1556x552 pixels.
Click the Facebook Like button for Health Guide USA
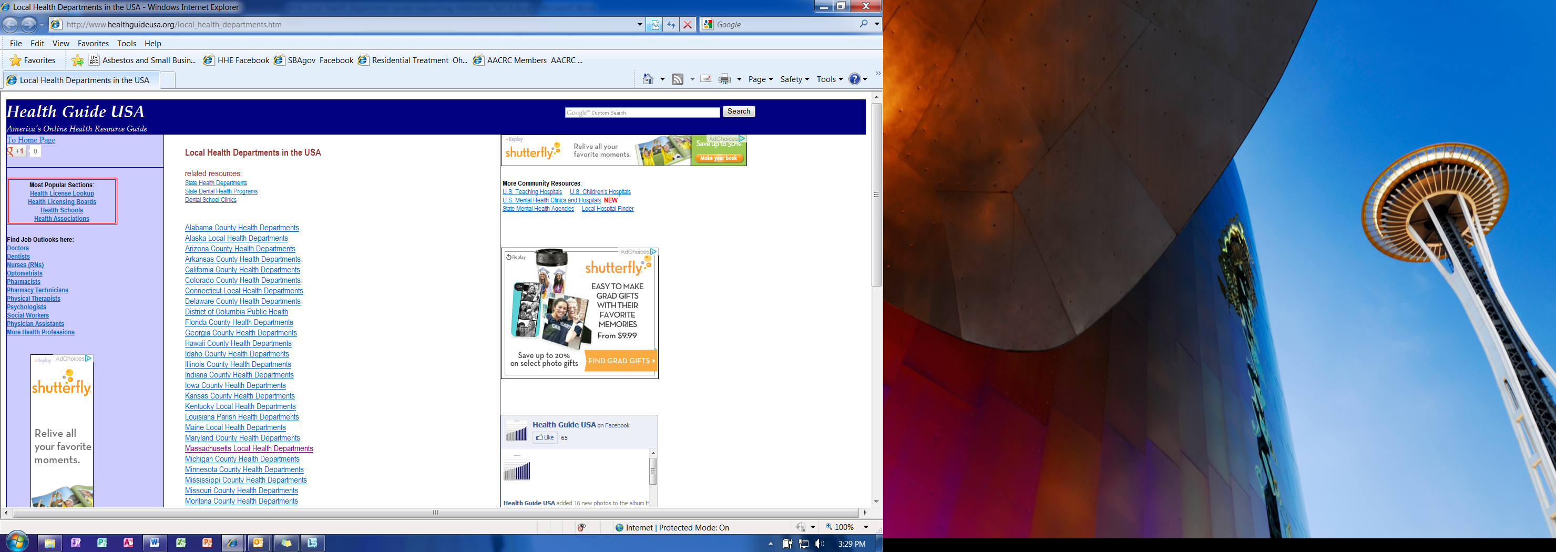click(545, 438)
